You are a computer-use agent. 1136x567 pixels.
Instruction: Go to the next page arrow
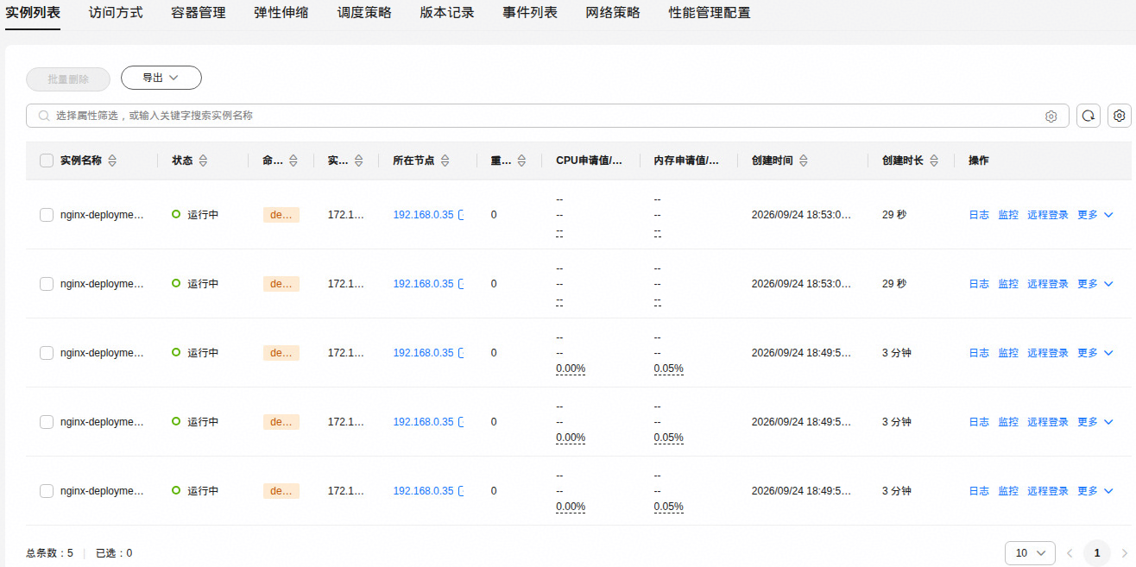(x=1124, y=552)
